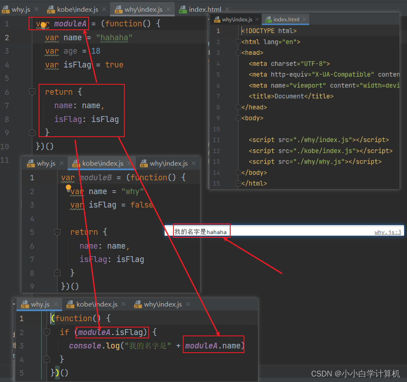Close index.html tab in the top editor tab bar
This screenshot has height=382, width=407.
click(x=227, y=9)
